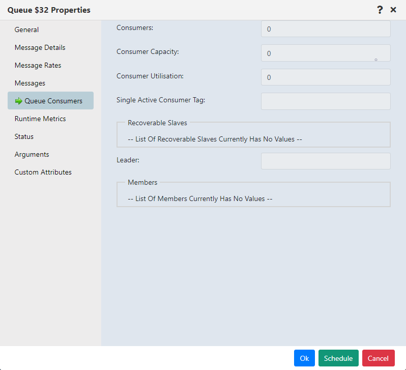The width and height of the screenshot is (406, 370).
Task: Show the Runtime Metrics section
Action: [x=40, y=119]
